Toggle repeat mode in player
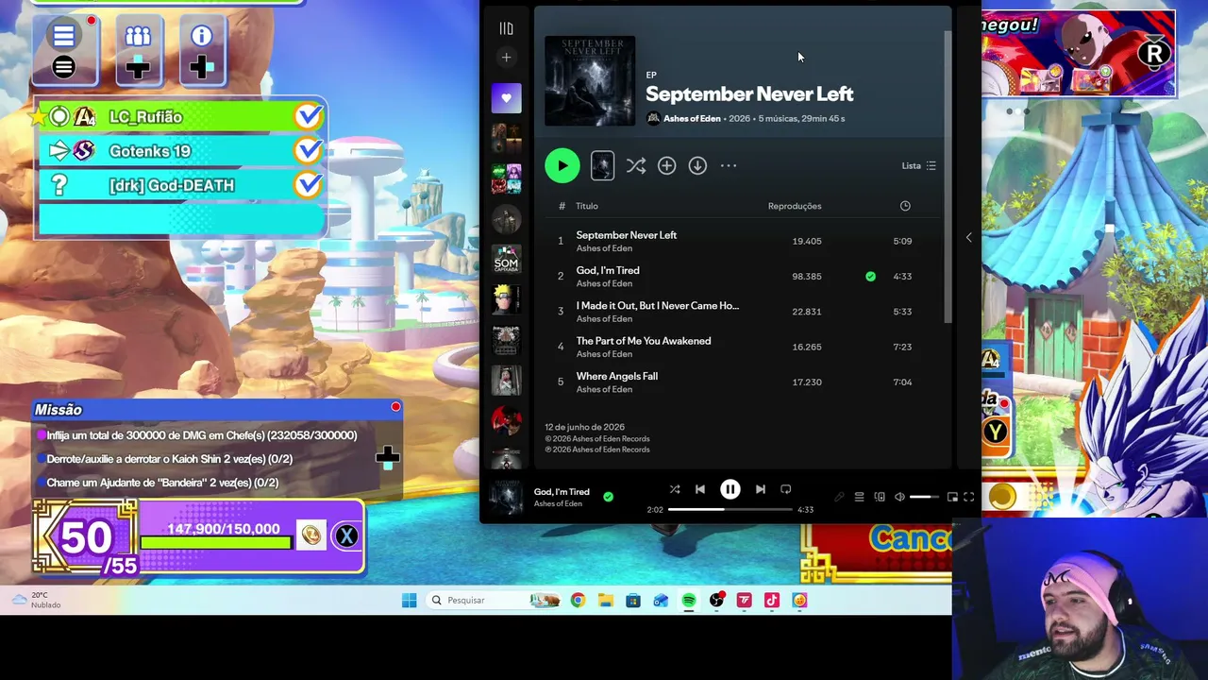Viewport: 1208px width, 680px height. point(786,489)
